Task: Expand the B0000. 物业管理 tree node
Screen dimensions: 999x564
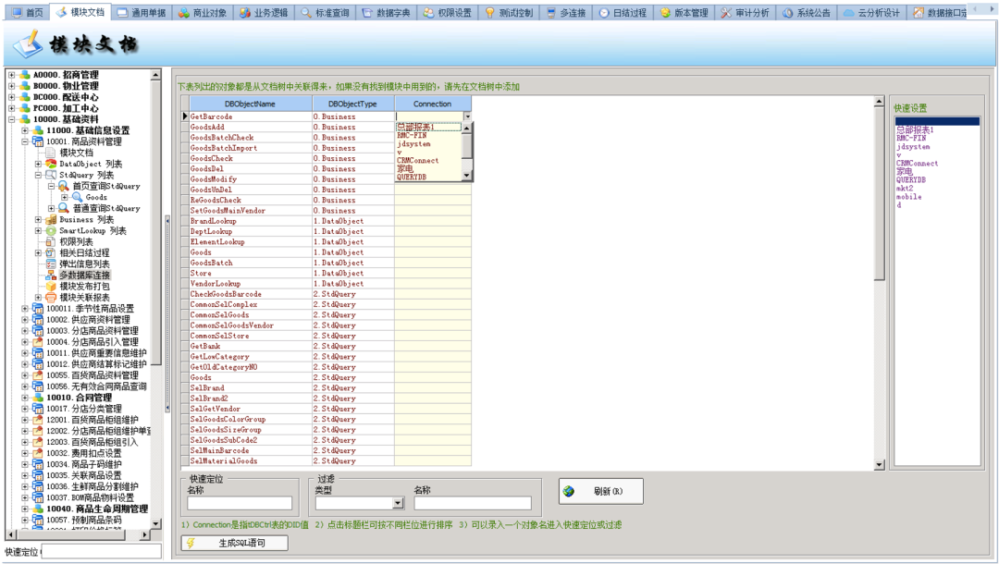Action: (11, 86)
